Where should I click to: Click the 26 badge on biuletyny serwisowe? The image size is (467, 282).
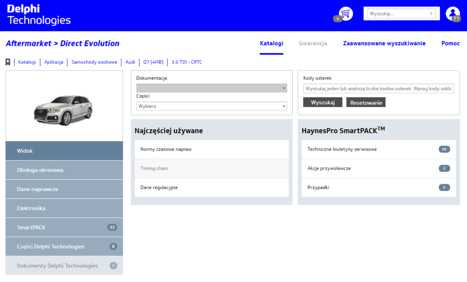click(444, 149)
